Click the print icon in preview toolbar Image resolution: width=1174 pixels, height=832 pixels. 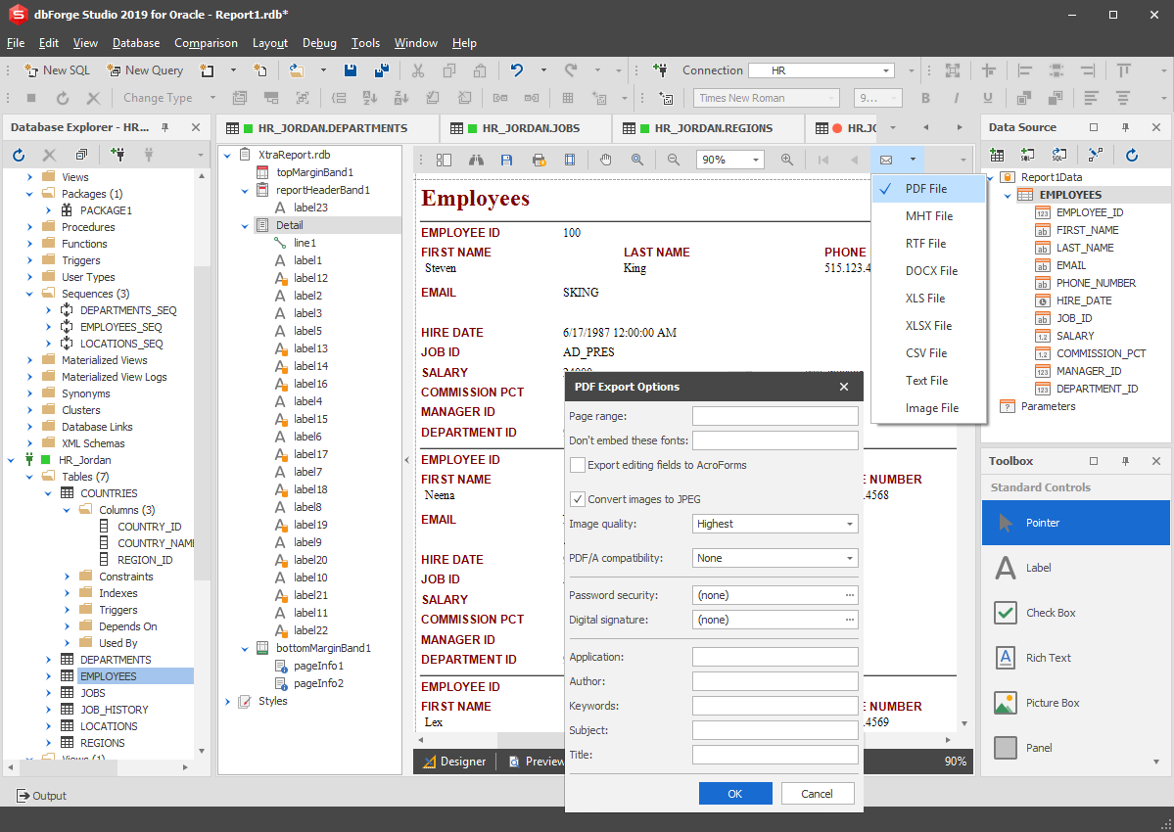tap(539, 160)
